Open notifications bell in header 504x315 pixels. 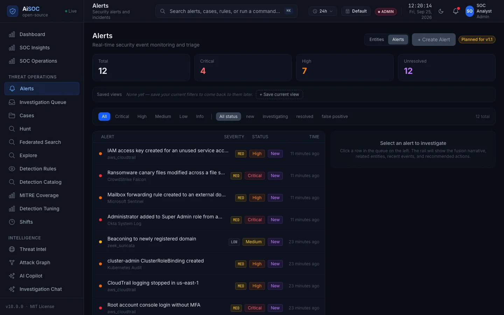click(x=456, y=11)
